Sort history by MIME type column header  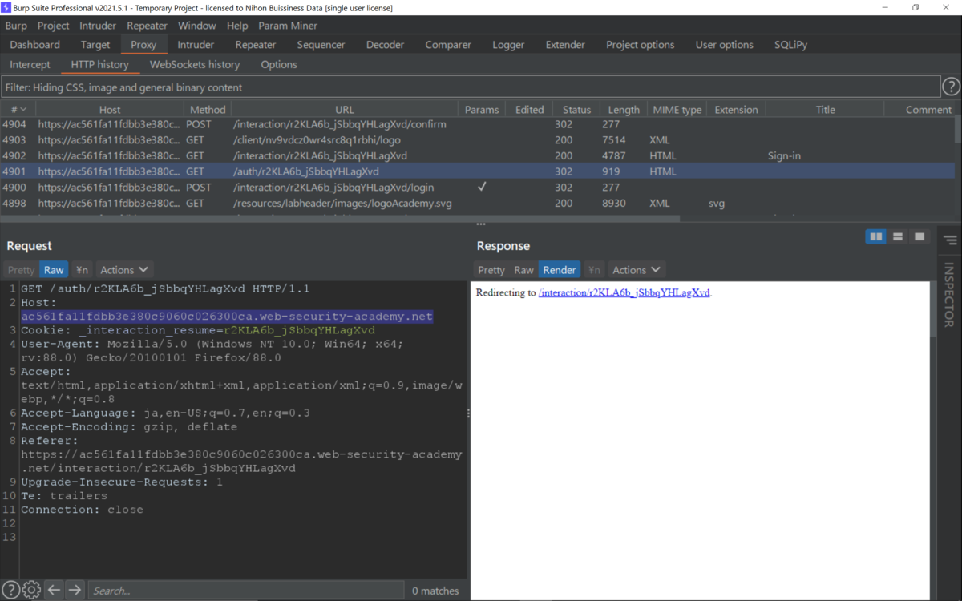677,110
